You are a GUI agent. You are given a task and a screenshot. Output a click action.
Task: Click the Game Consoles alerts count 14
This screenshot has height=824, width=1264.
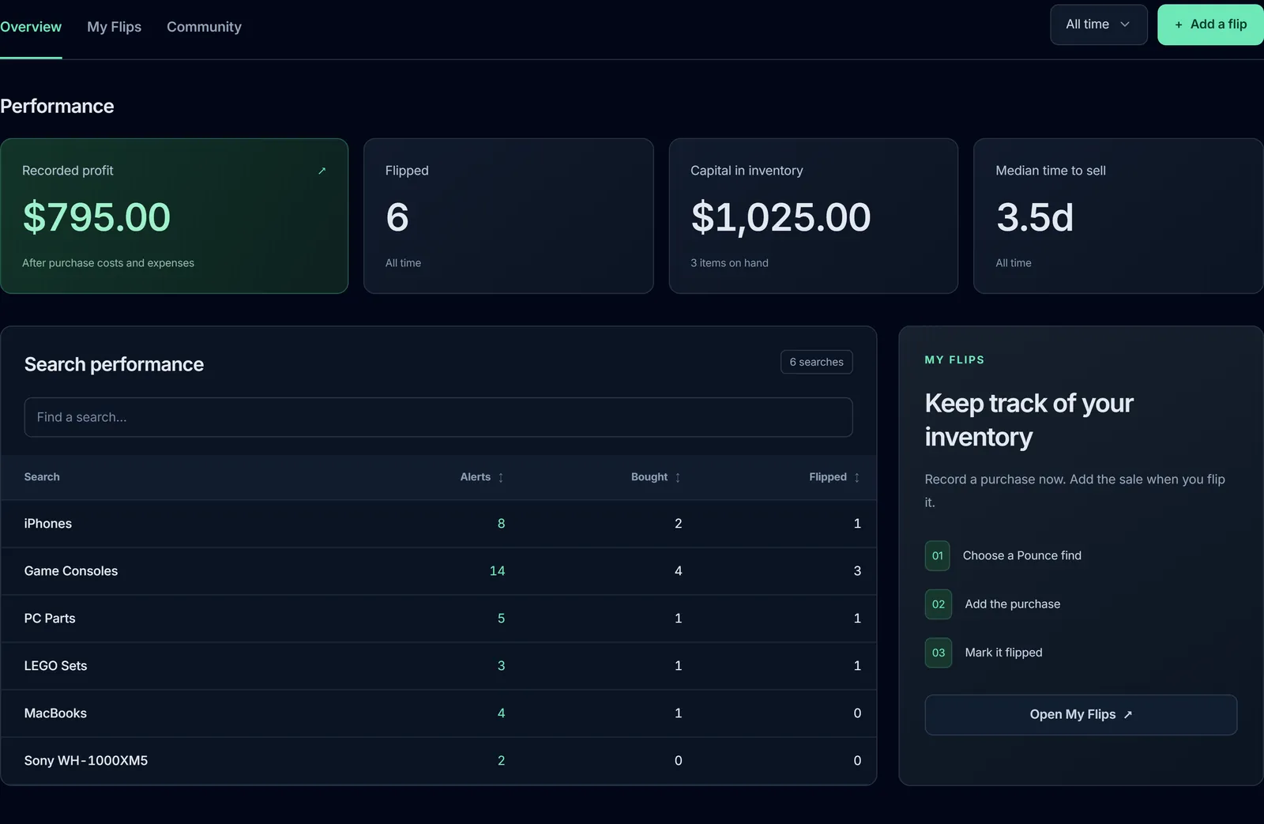[497, 571]
